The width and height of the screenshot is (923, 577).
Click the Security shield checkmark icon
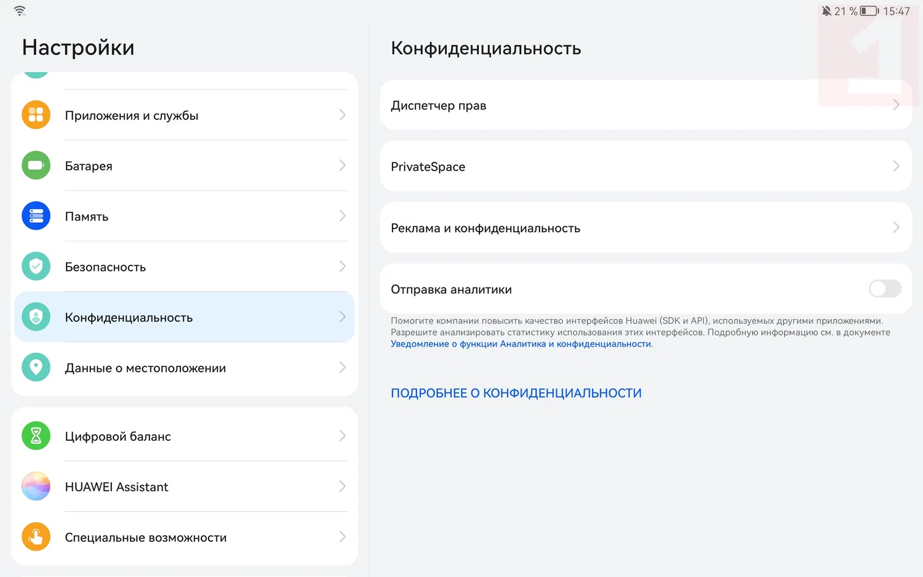(x=36, y=267)
